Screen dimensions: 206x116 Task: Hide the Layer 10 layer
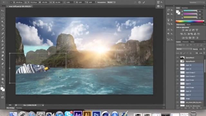coord(177,65)
